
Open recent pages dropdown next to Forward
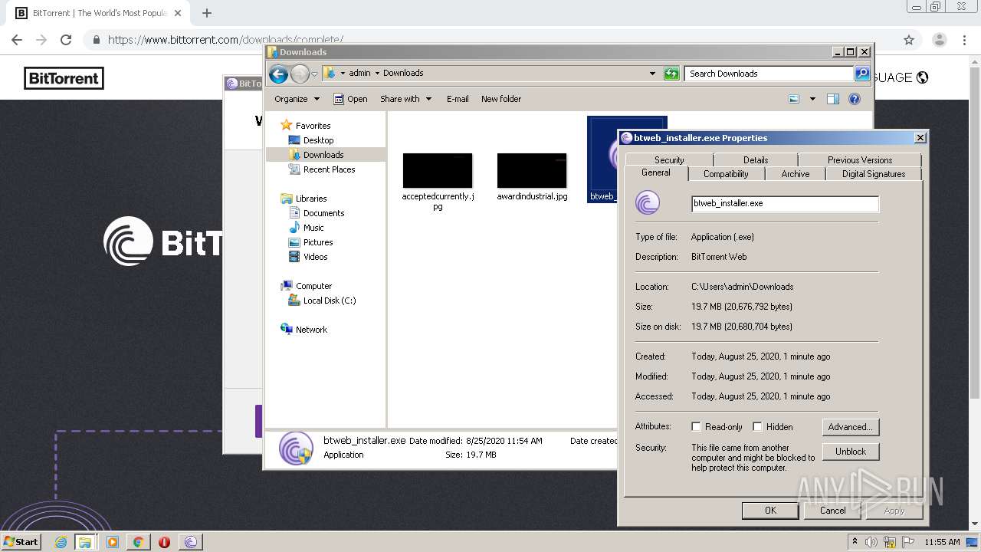point(314,74)
